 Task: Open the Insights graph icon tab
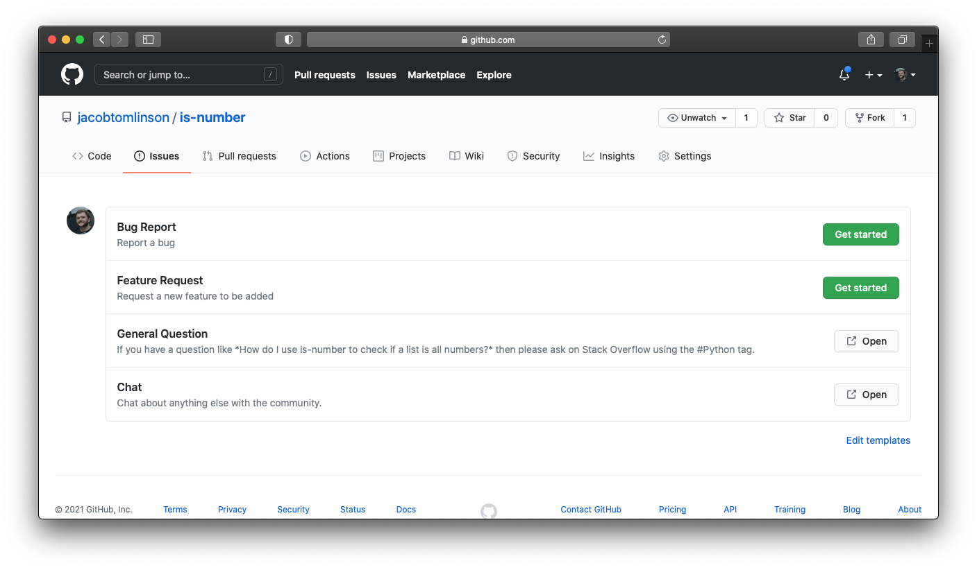tap(587, 156)
